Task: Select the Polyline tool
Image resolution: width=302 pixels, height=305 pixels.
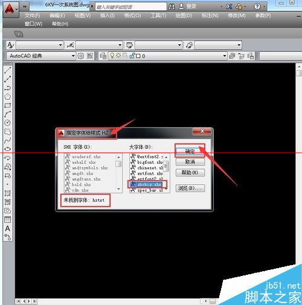Action: pos(7,88)
